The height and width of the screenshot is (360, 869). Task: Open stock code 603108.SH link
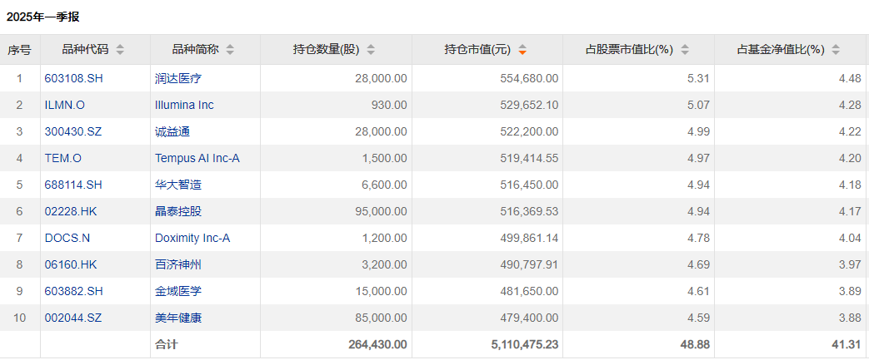point(75,78)
